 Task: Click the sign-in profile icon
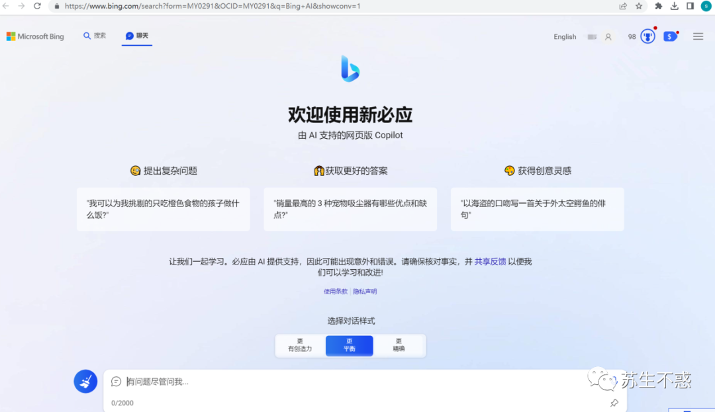coord(608,36)
